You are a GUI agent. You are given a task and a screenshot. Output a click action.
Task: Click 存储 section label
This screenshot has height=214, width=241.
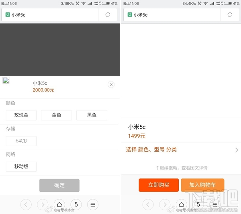click(x=10, y=128)
